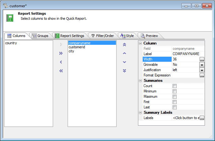Remove all columns with double left arrow
The image size is (215, 141).
(x=61, y=71)
